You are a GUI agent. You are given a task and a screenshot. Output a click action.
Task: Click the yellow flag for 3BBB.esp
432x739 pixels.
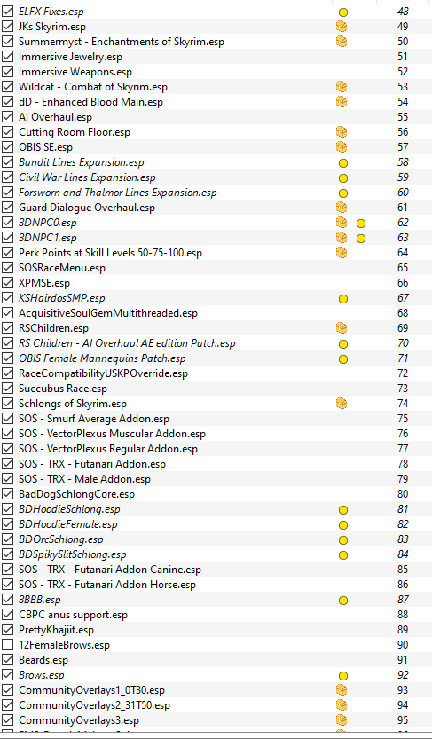343,601
